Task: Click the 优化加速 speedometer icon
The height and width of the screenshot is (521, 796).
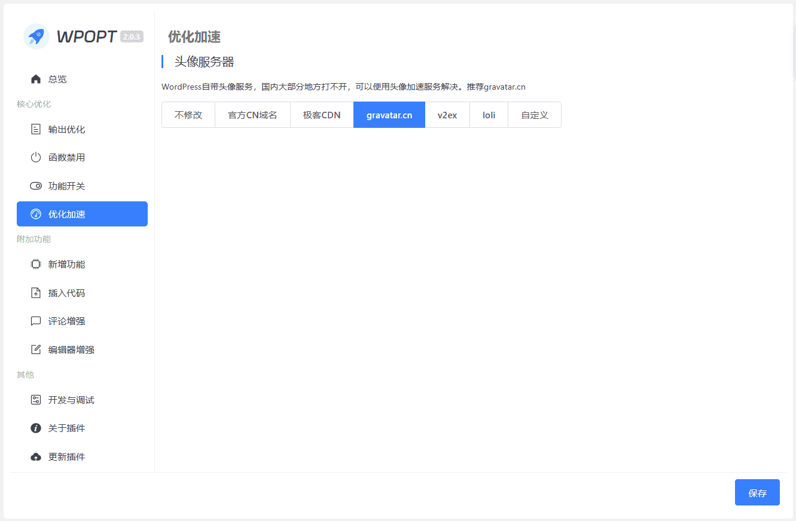Action: point(36,213)
